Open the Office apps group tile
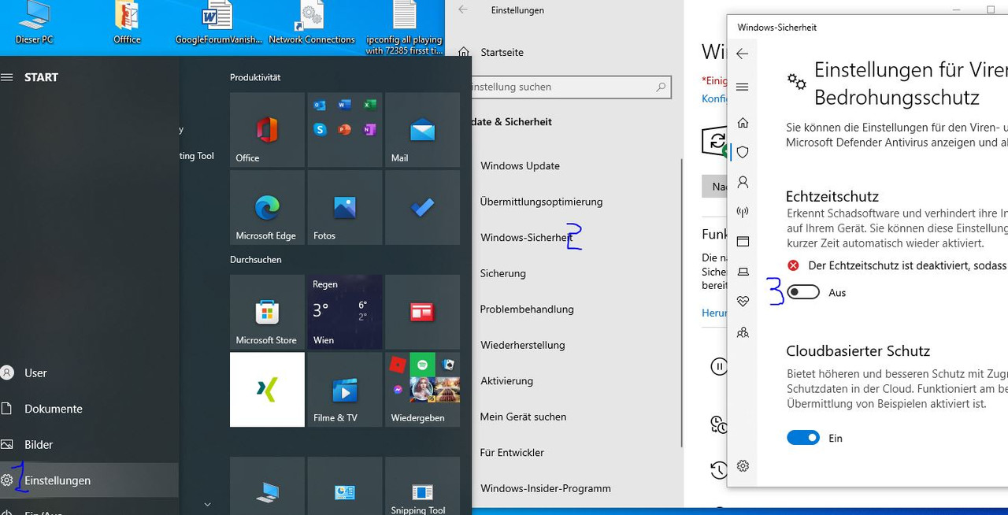1008x515 pixels. 345,130
